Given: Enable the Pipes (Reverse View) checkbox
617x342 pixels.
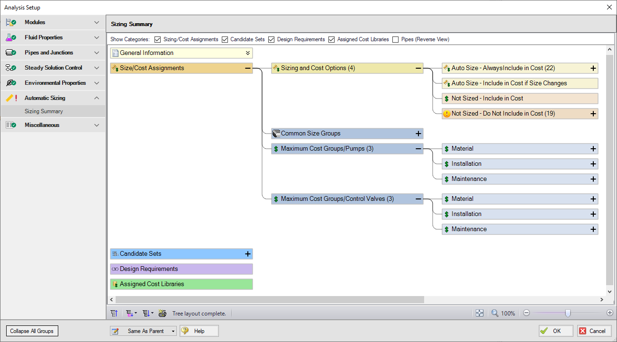Looking at the screenshot, I should tap(396, 39).
